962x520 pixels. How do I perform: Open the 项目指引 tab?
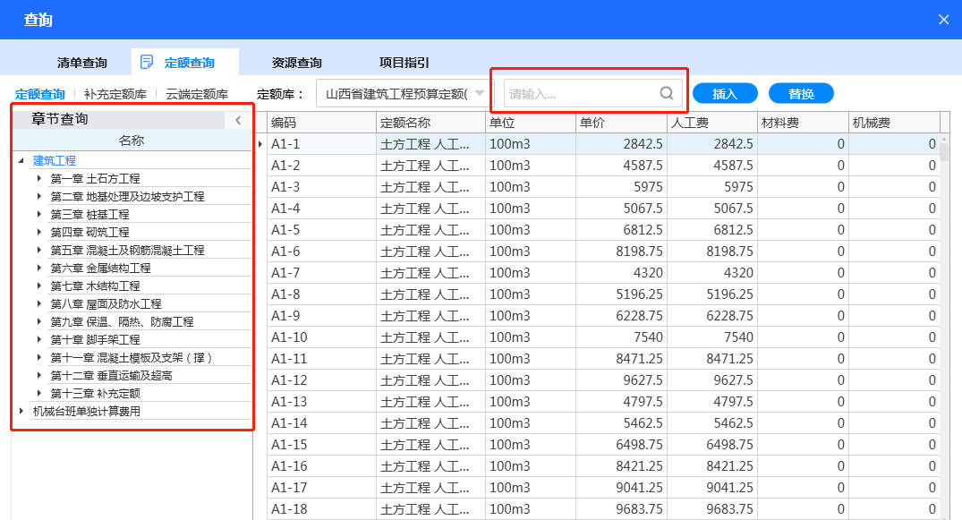404,63
